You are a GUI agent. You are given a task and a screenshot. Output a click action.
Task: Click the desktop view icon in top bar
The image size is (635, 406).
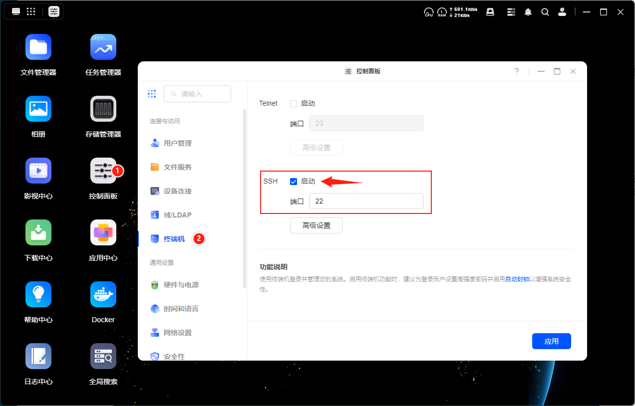[16, 11]
